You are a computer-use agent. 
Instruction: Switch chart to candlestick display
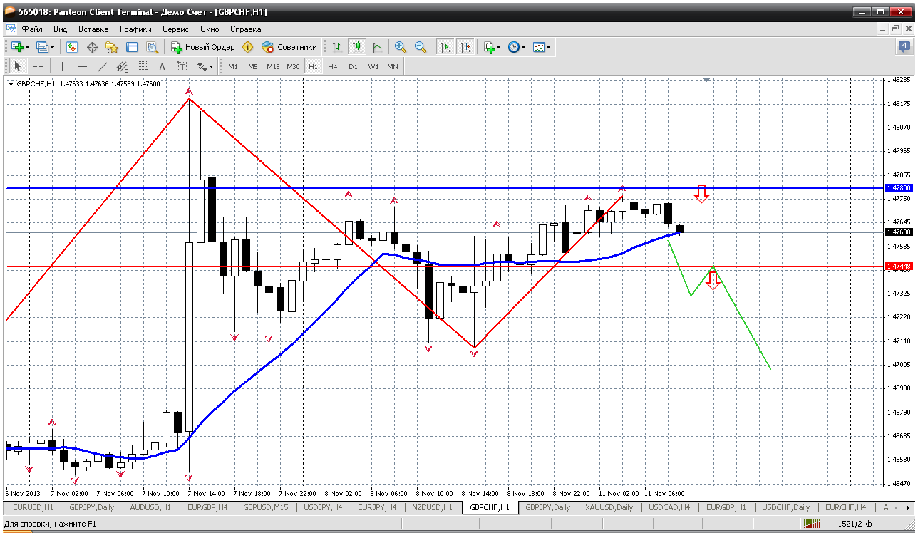(357, 47)
